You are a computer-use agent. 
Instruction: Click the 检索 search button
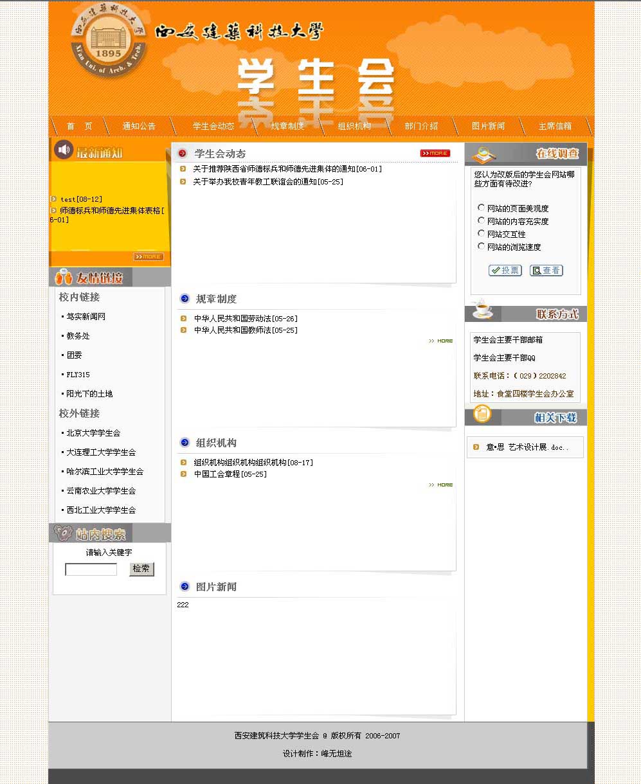click(x=141, y=569)
